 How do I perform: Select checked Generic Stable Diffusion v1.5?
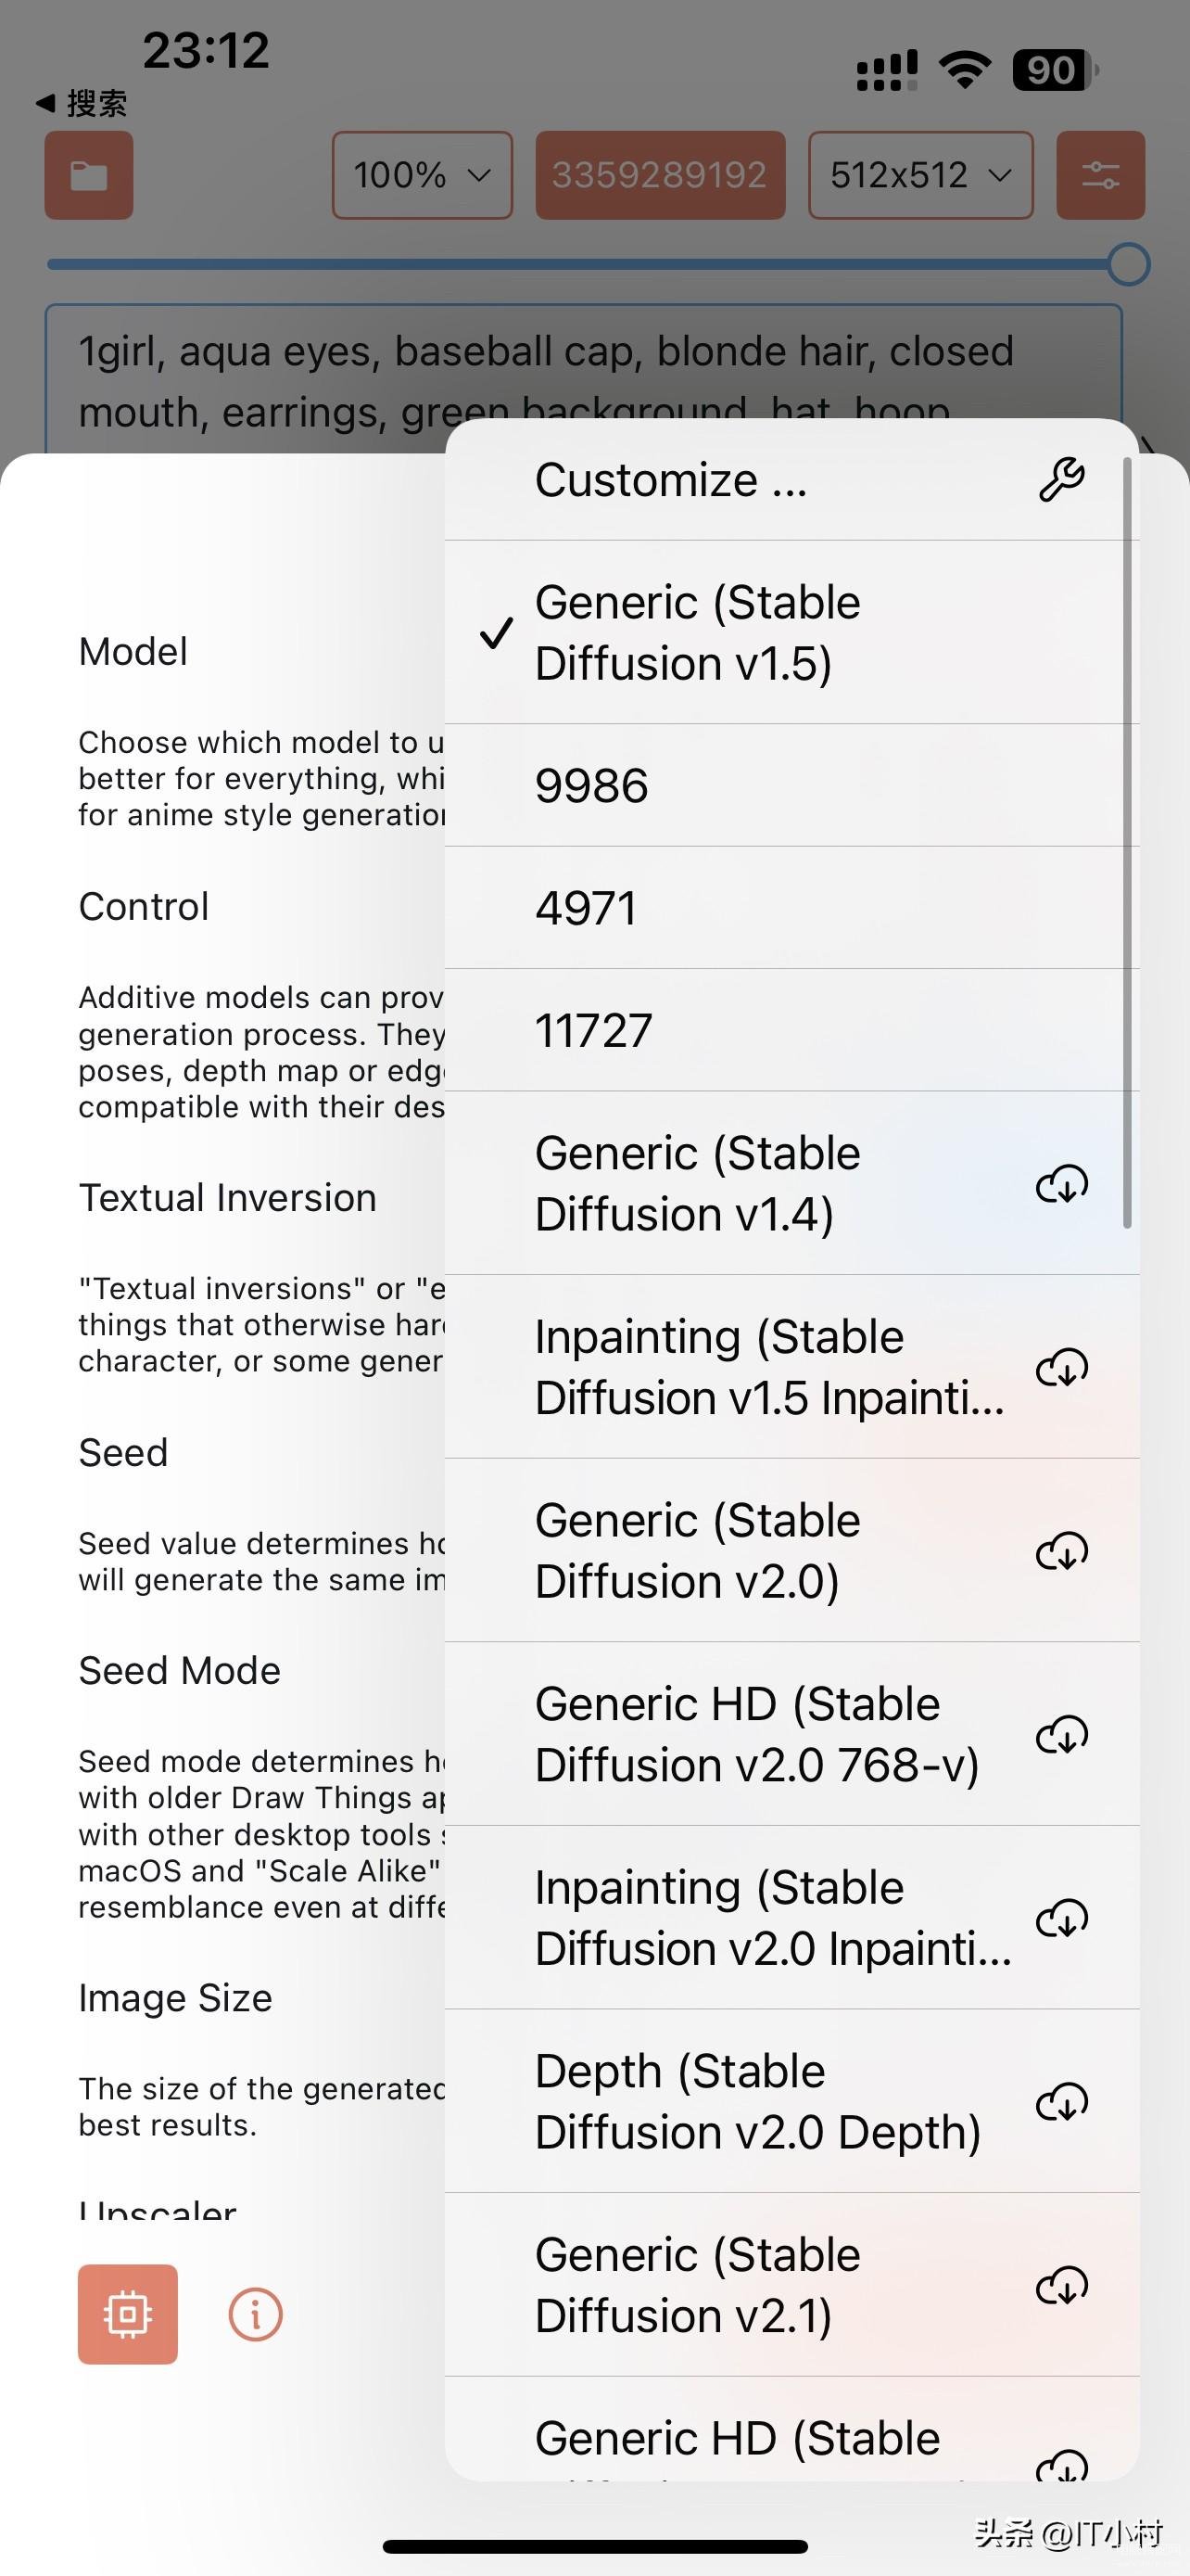[x=791, y=633]
